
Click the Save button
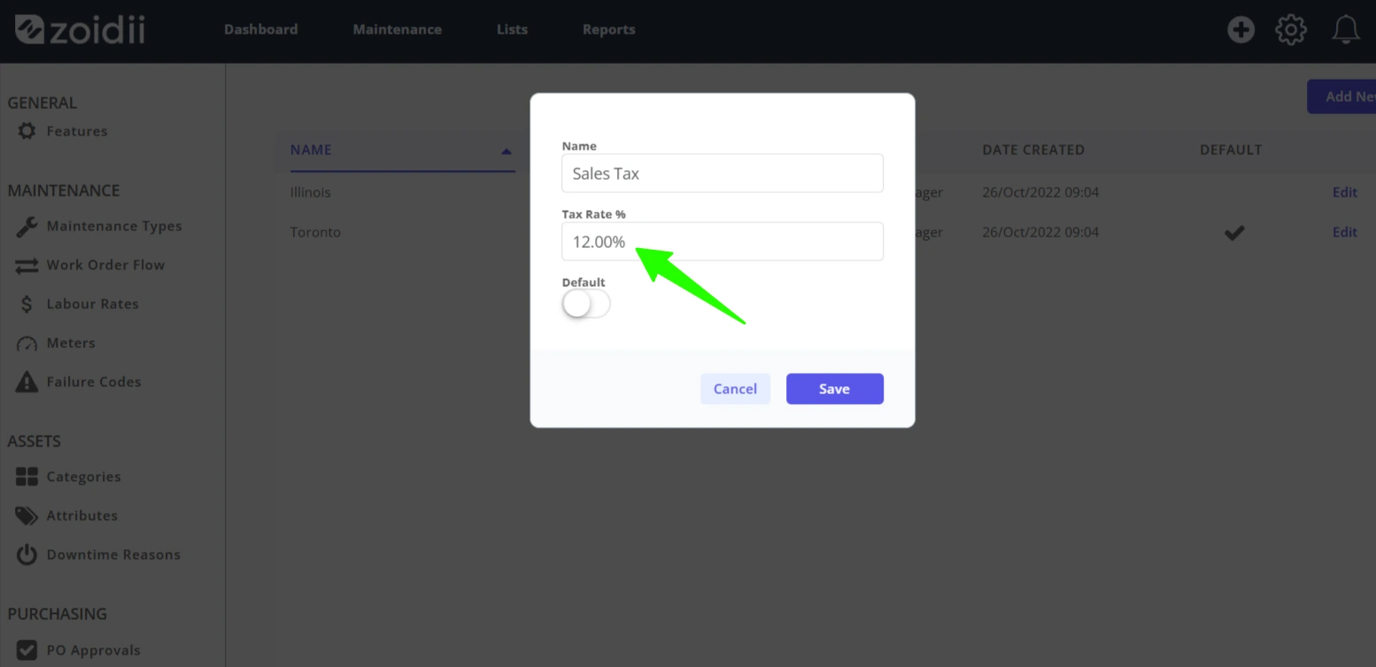pyautogui.click(x=835, y=389)
